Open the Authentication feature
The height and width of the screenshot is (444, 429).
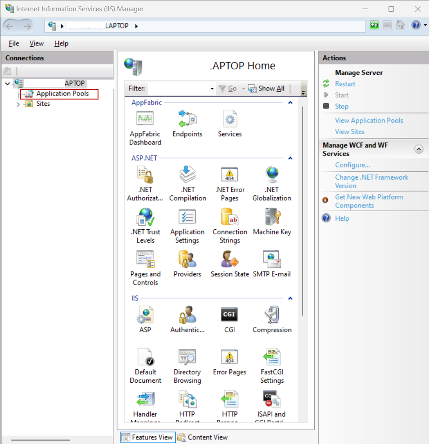[x=187, y=320]
